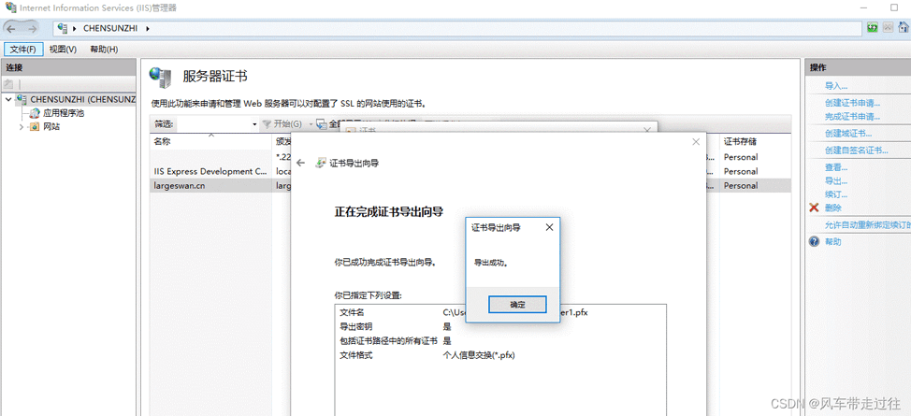Open the 筛选 filter dropdown arrow

coord(254,124)
